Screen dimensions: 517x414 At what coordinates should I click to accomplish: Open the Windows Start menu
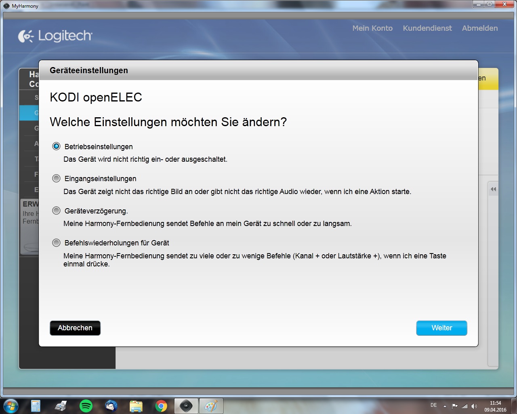[x=11, y=406]
